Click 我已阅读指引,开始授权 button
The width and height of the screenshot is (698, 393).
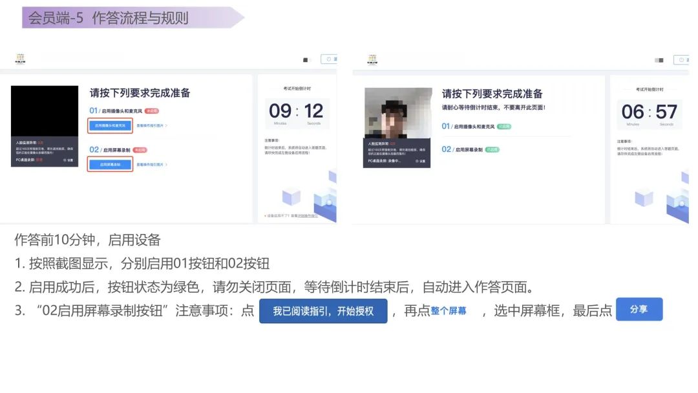323,311
